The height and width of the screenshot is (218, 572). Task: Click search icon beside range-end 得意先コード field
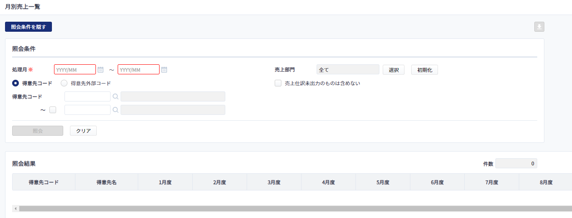coord(116,110)
